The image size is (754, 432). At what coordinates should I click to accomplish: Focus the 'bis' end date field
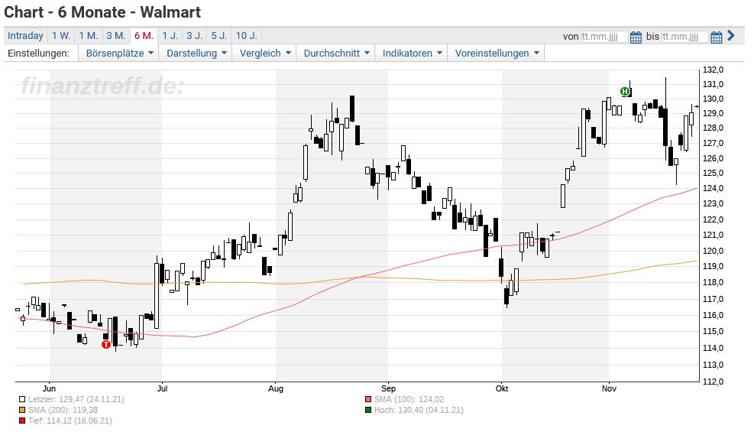pos(684,37)
